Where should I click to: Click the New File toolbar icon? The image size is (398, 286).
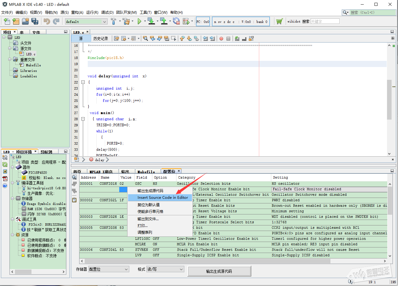coord(7,21)
